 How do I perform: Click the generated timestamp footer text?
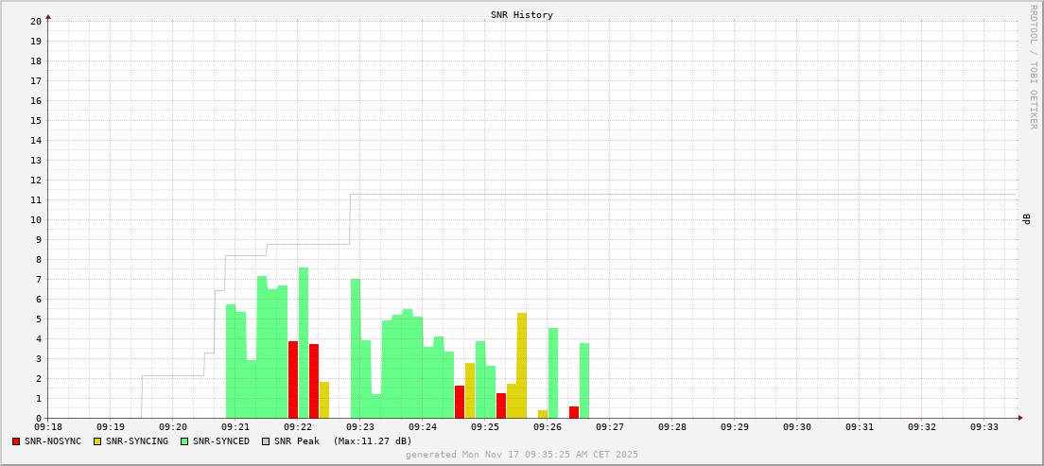click(x=521, y=455)
